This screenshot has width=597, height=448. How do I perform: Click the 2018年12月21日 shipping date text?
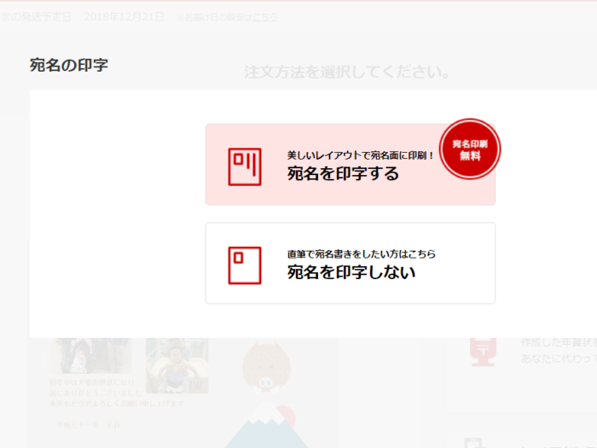tap(125, 17)
